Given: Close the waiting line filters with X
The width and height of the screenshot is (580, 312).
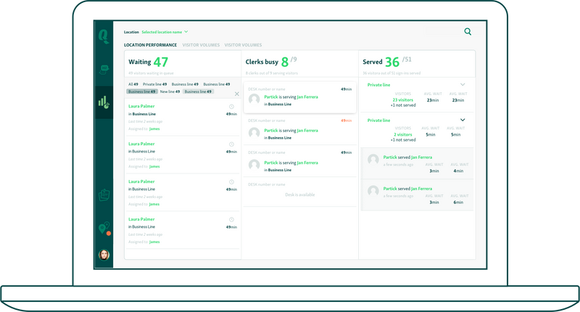Looking at the screenshot, I should coord(237,94).
